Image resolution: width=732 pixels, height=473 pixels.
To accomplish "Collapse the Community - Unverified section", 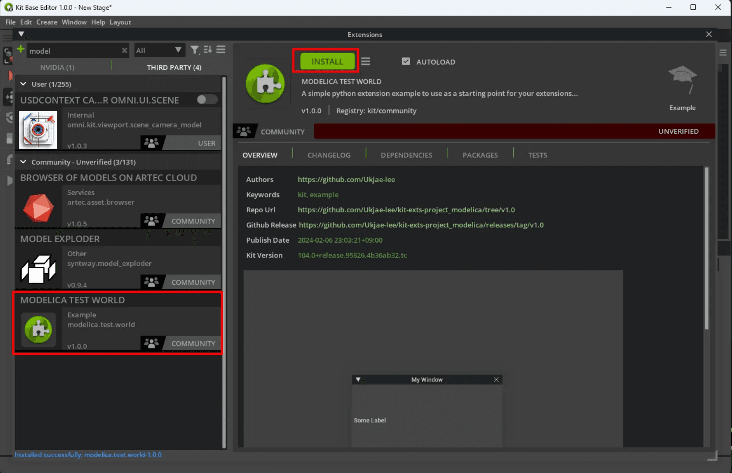I will (x=23, y=162).
